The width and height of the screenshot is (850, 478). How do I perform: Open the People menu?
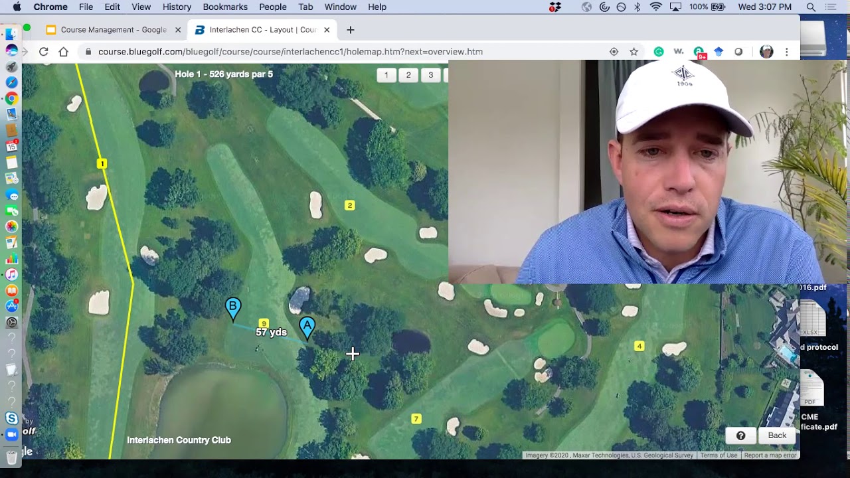click(273, 7)
